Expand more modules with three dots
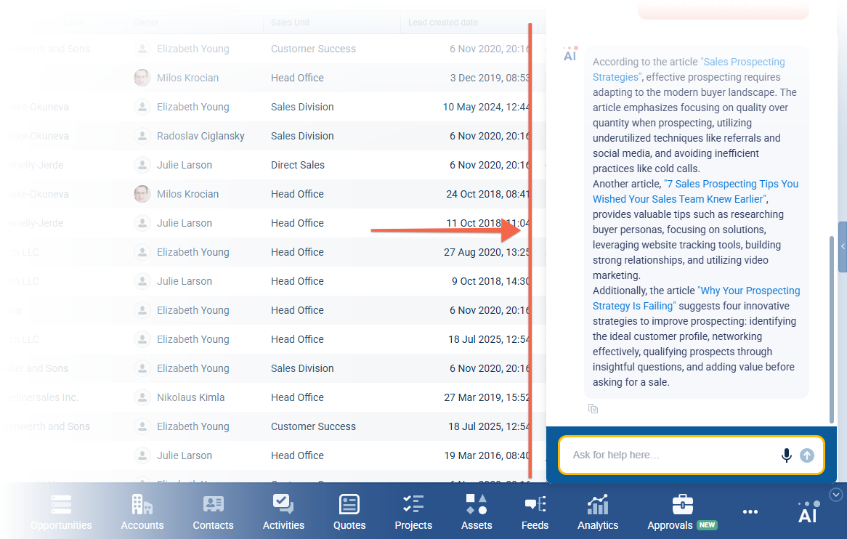The width and height of the screenshot is (847, 539). pyautogui.click(x=750, y=511)
